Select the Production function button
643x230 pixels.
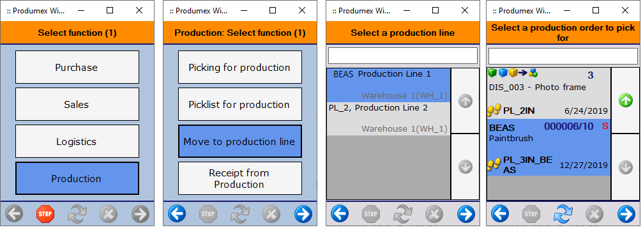click(77, 178)
